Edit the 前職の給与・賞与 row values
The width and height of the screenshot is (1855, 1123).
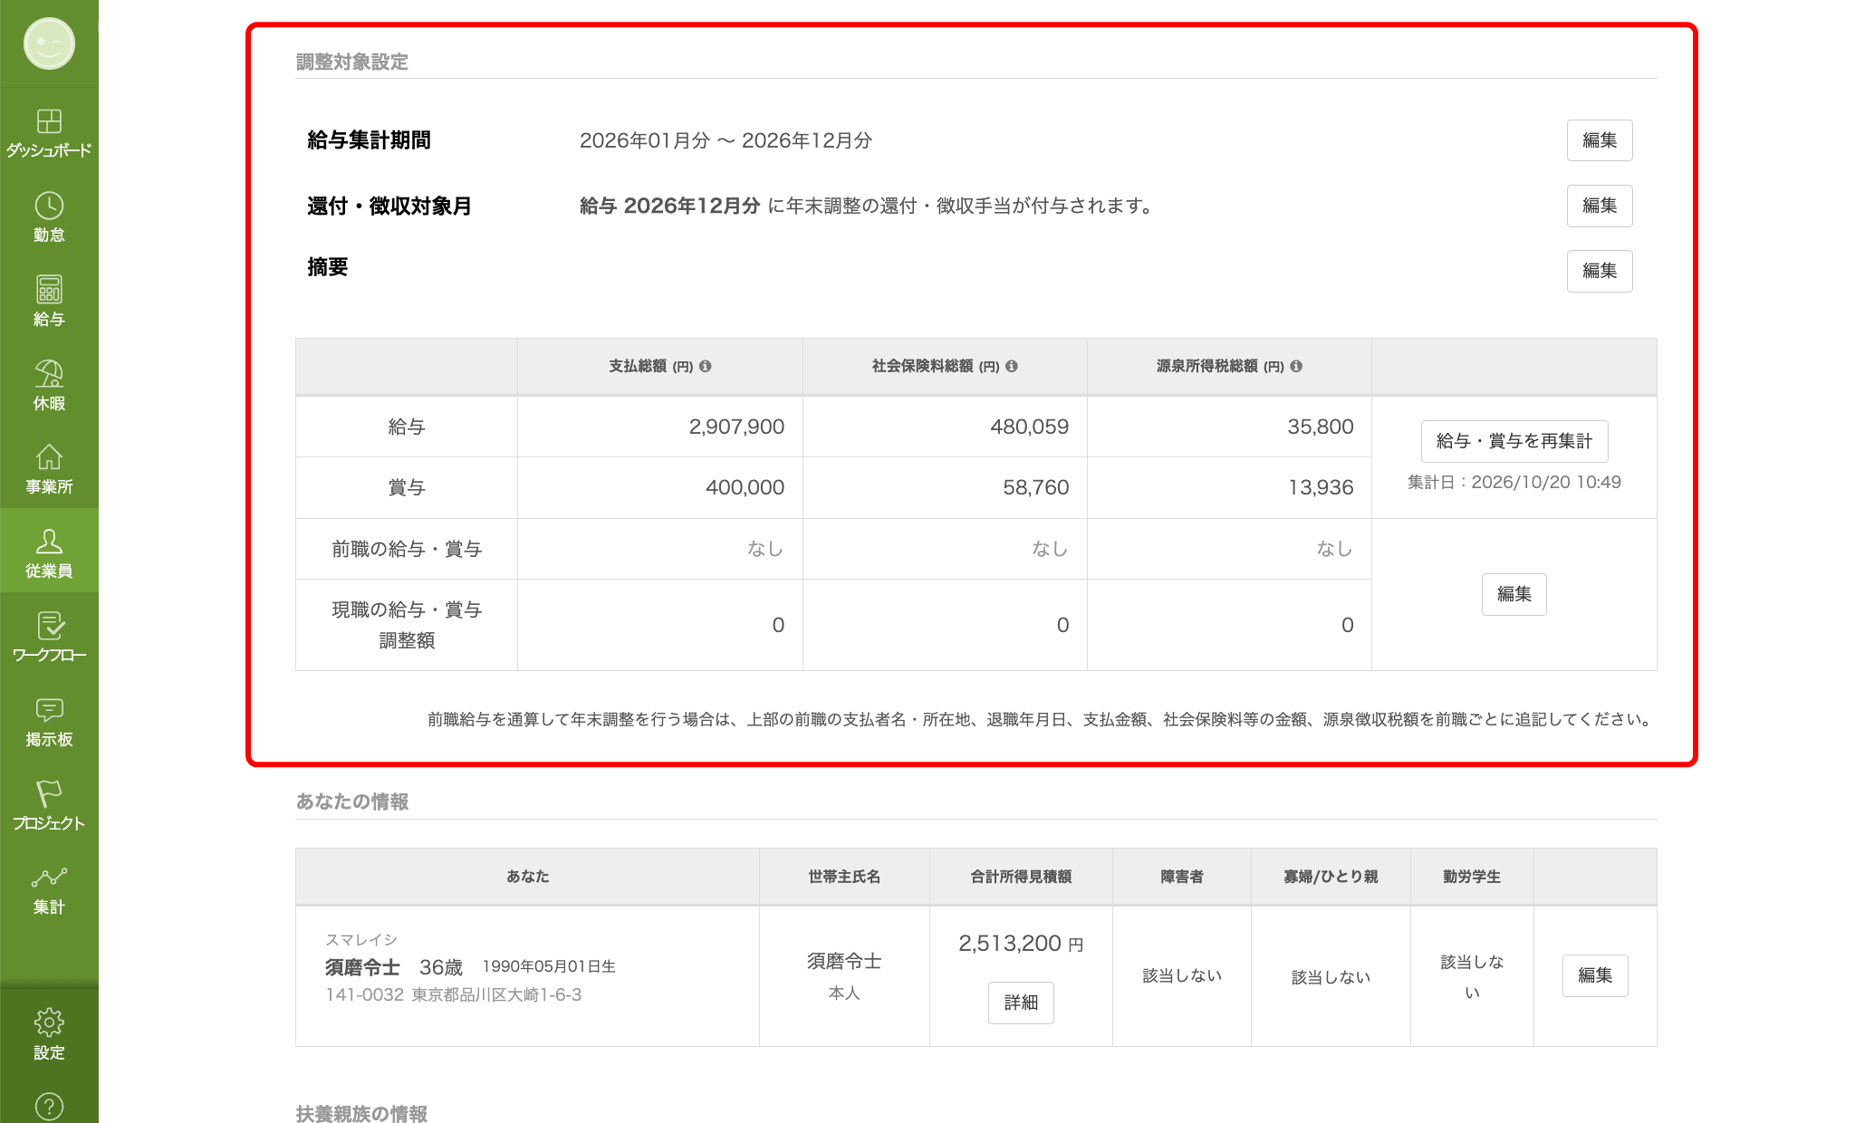1514,594
